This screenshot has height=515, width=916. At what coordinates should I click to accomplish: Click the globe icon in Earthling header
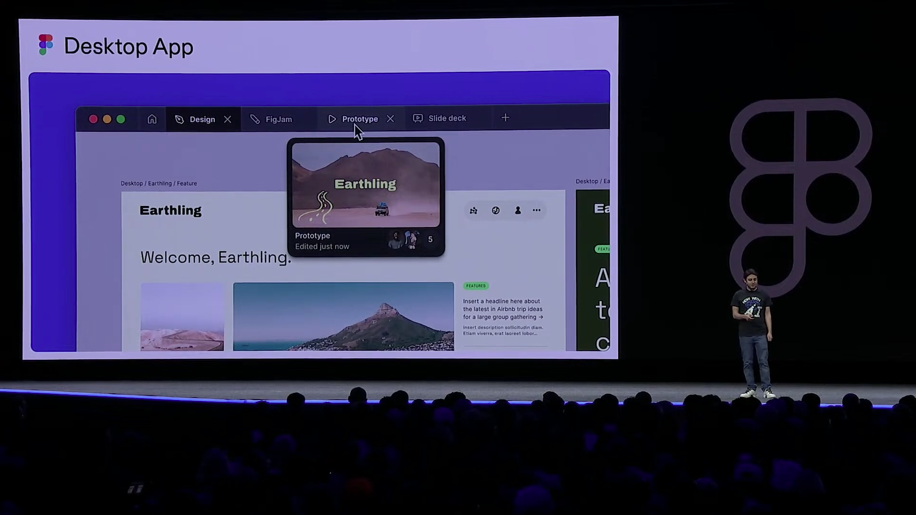point(496,210)
